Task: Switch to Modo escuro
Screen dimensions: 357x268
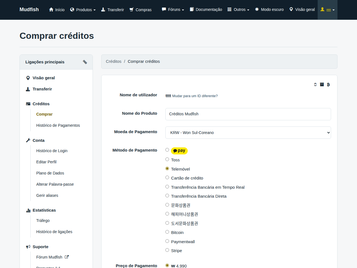Action: [269, 10]
